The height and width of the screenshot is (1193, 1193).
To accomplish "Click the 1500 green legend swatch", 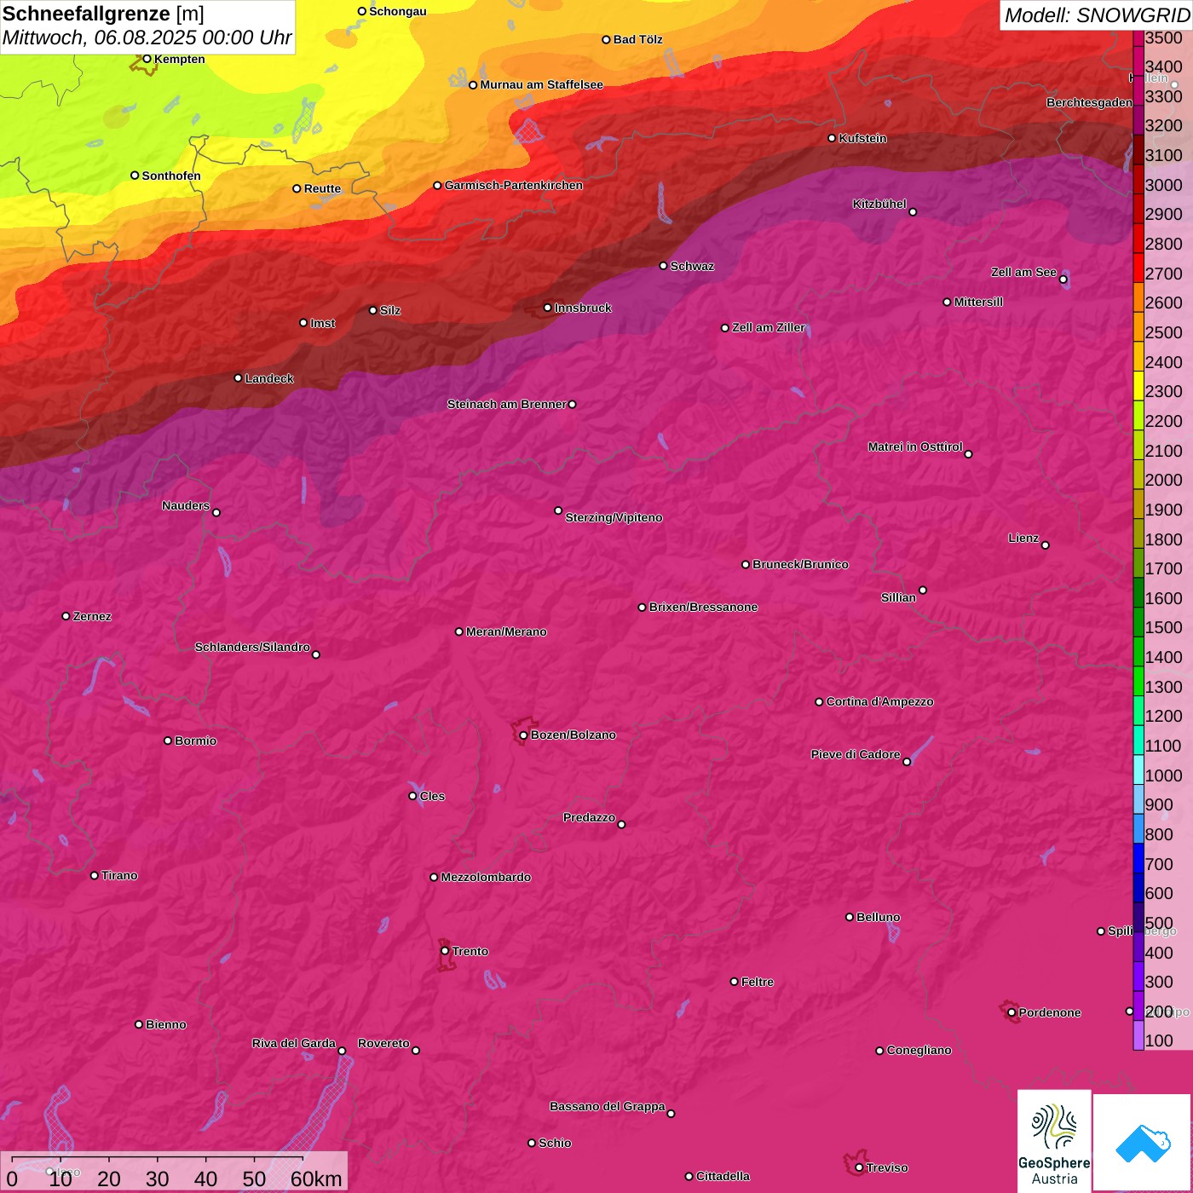I will click(1138, 621).
